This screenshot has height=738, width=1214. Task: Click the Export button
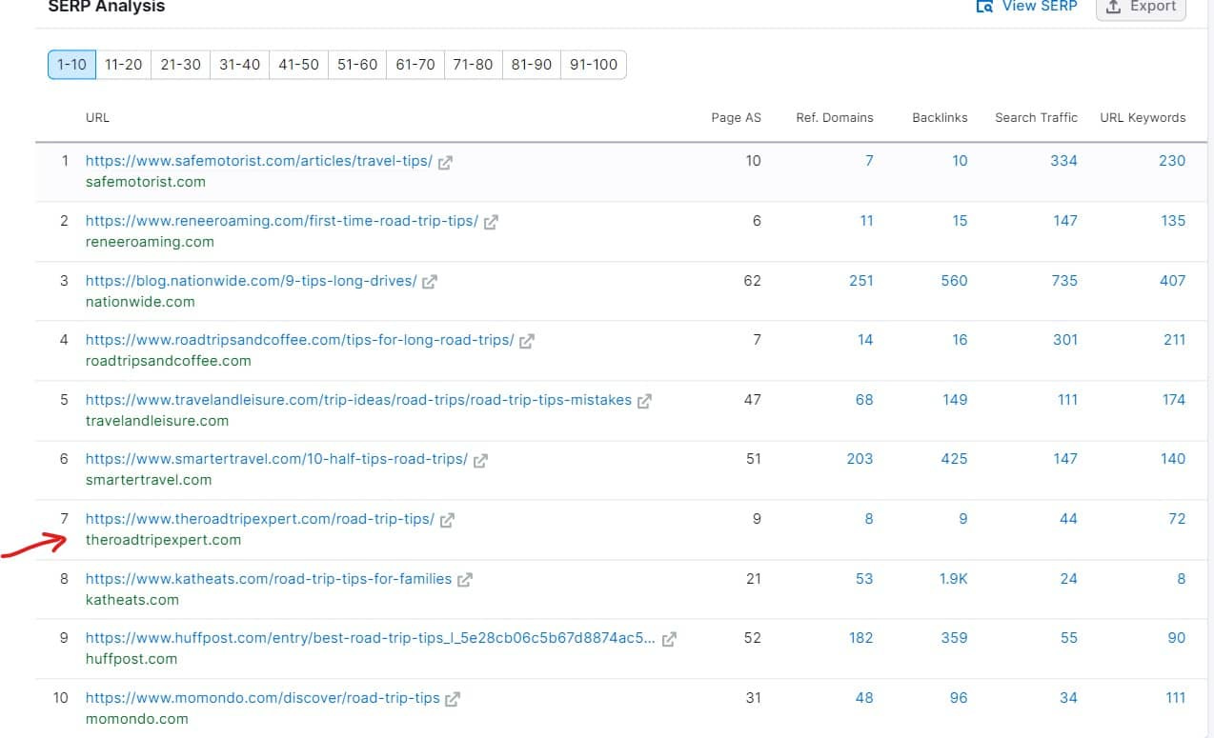1141,8
